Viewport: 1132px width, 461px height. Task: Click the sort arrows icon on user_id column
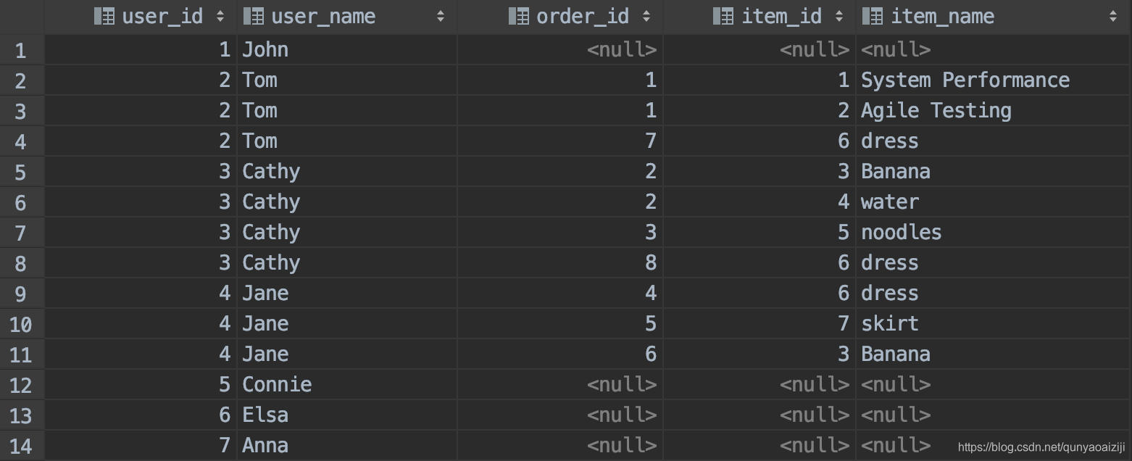[219, 15]
